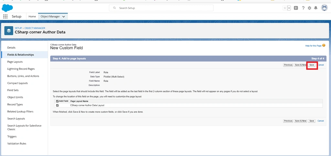This screenshot has width=331, height=156.
Task: Open the notifications bell icon
Action: 316,8
